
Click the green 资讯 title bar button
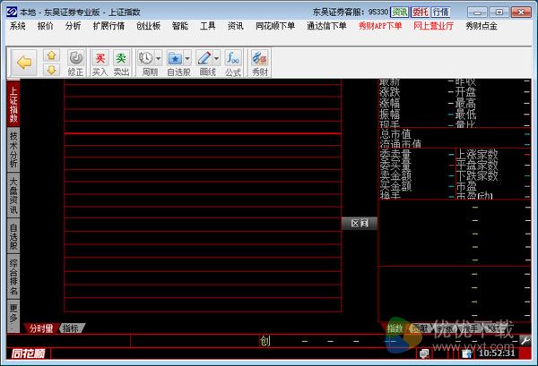coord(400,13)
